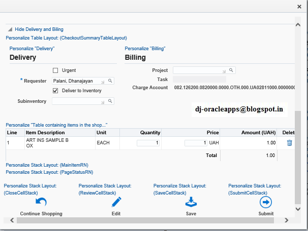Open Personalize Stack Layout SaveCellStack link
Screen dimensions: 308x231
[x=180, y=189]
